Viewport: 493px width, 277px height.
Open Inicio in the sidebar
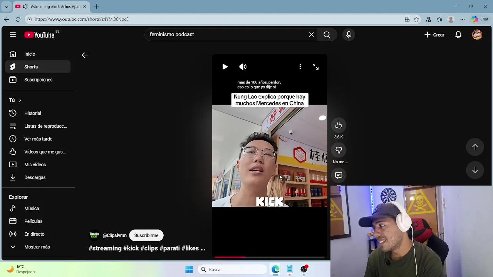pos(38,54)
